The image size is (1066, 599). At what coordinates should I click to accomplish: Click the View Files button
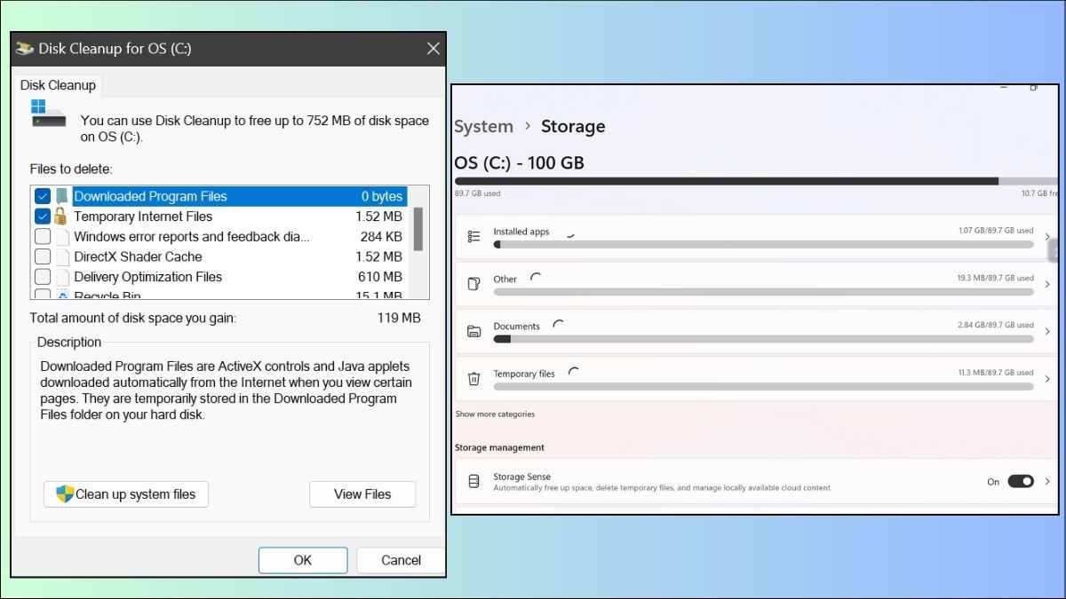tap(362, 494)
